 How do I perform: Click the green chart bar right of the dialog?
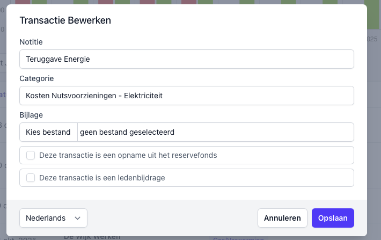[373, 14]
